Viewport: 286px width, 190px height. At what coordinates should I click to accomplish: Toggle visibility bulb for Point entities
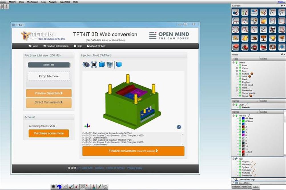coord(240,65)
